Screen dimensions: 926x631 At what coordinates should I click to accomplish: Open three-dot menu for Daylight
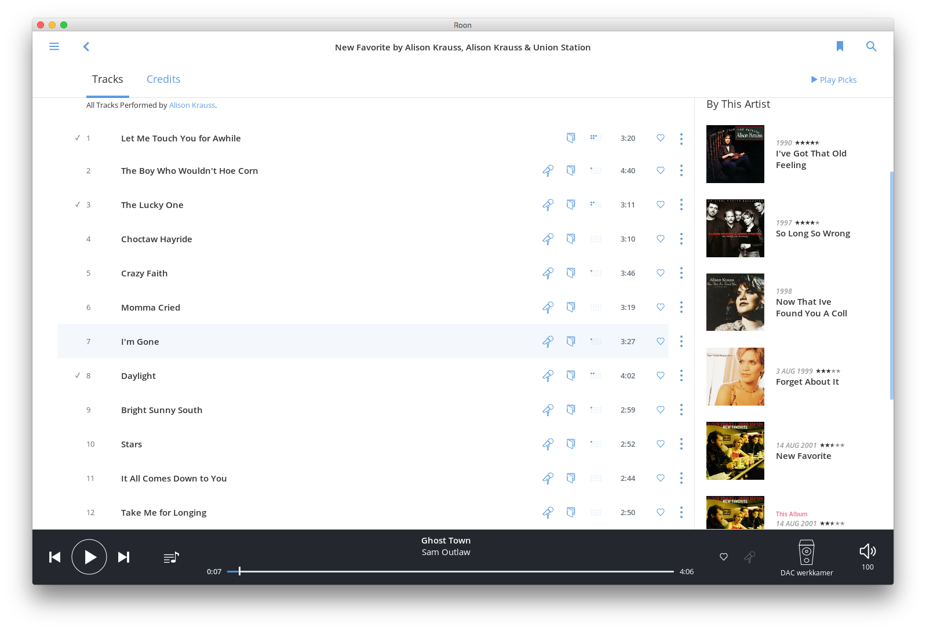coord(681,375)
